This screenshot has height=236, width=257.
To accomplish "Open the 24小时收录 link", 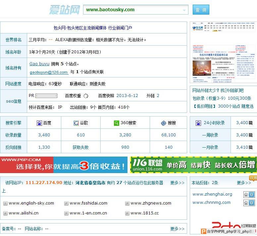I will point(214,123).
